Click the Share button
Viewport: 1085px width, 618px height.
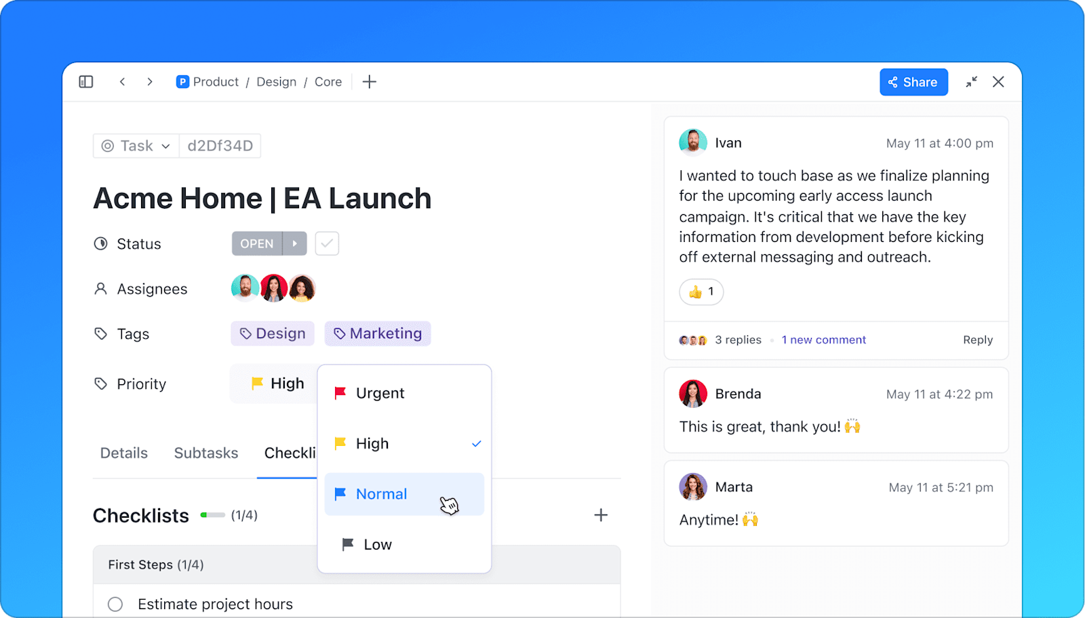point(913,81)
